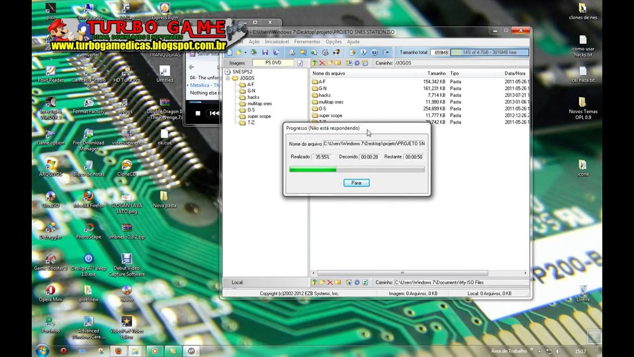Screen dimensions: 634x357
Task: Open the UltraISO desktop icon
Action: 50,199
